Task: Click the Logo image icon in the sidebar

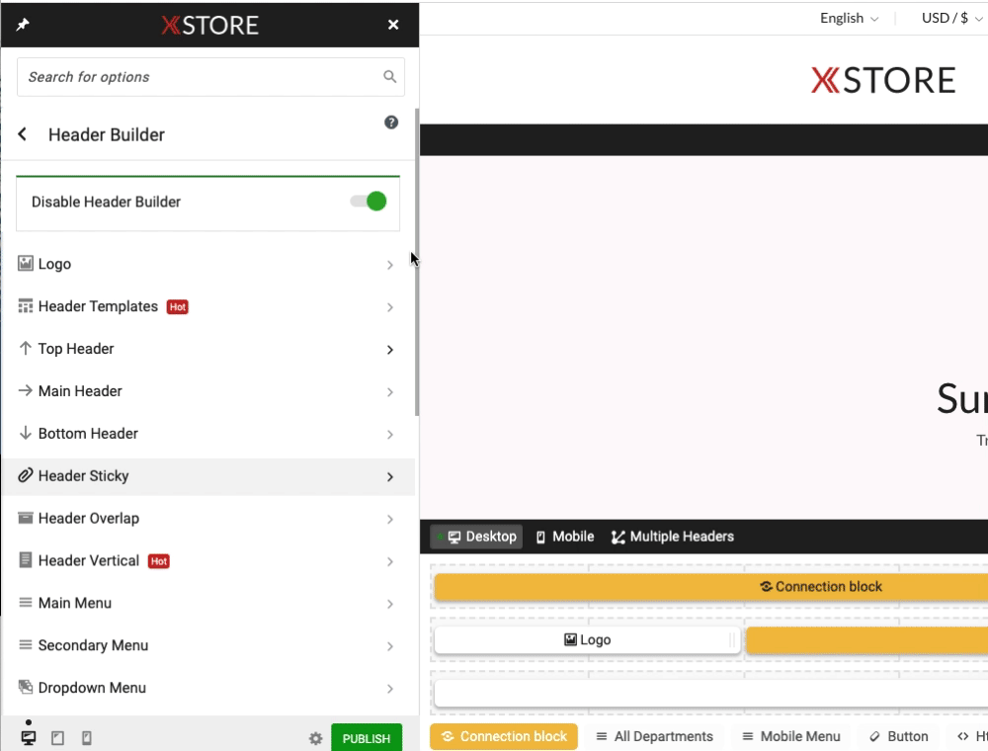Action: coord(26,264)
